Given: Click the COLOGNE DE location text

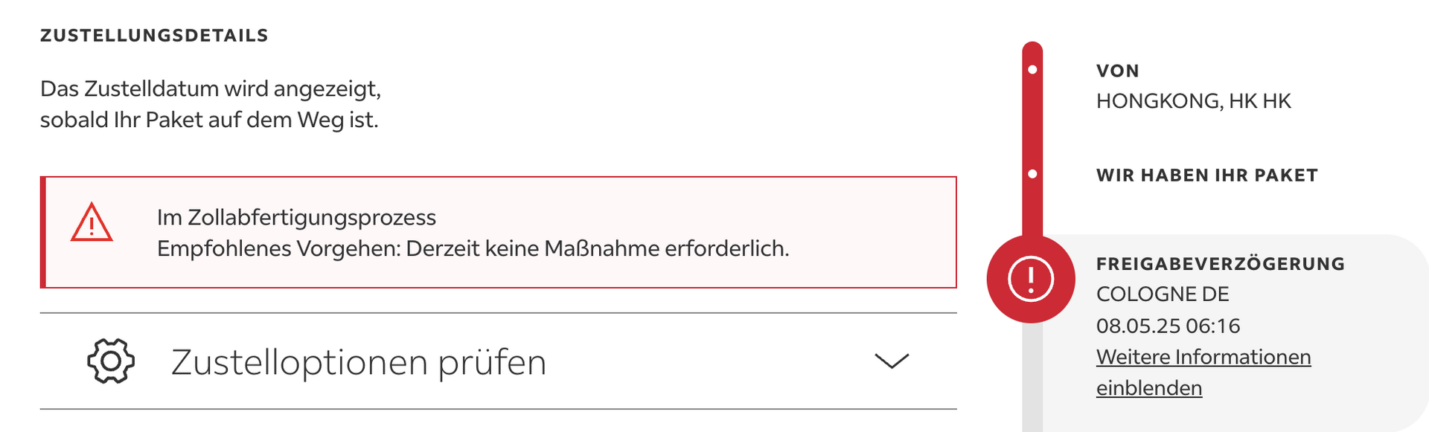Looking at the screenshot, I should point(1162,294).
